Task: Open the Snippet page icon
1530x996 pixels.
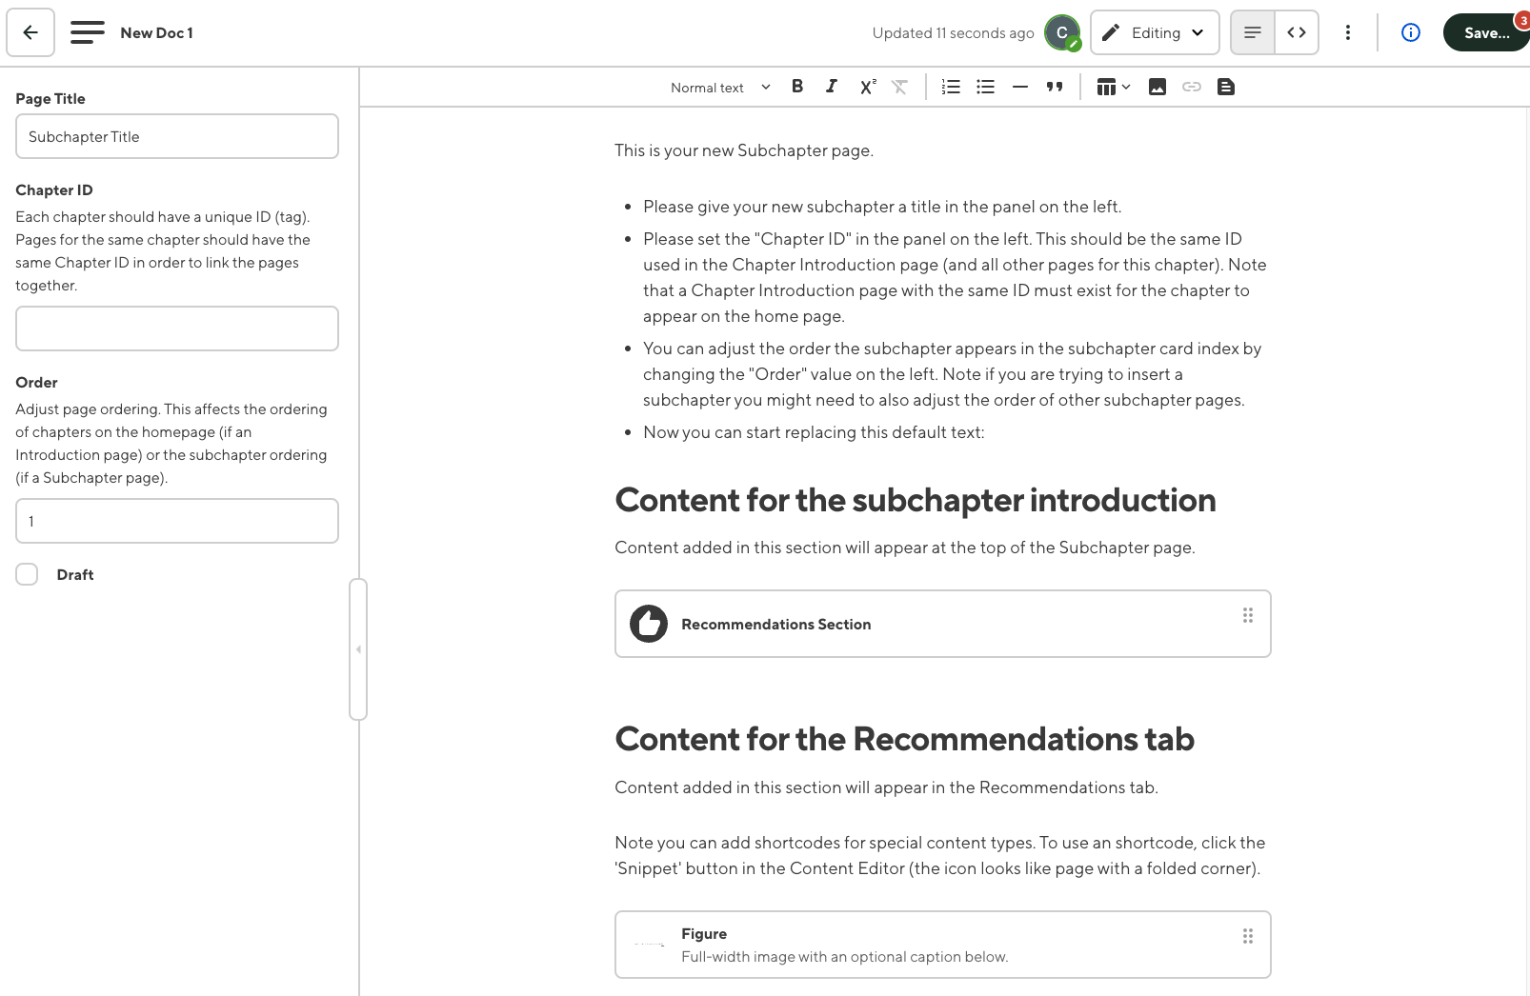Action: [x=1226, y=87]
